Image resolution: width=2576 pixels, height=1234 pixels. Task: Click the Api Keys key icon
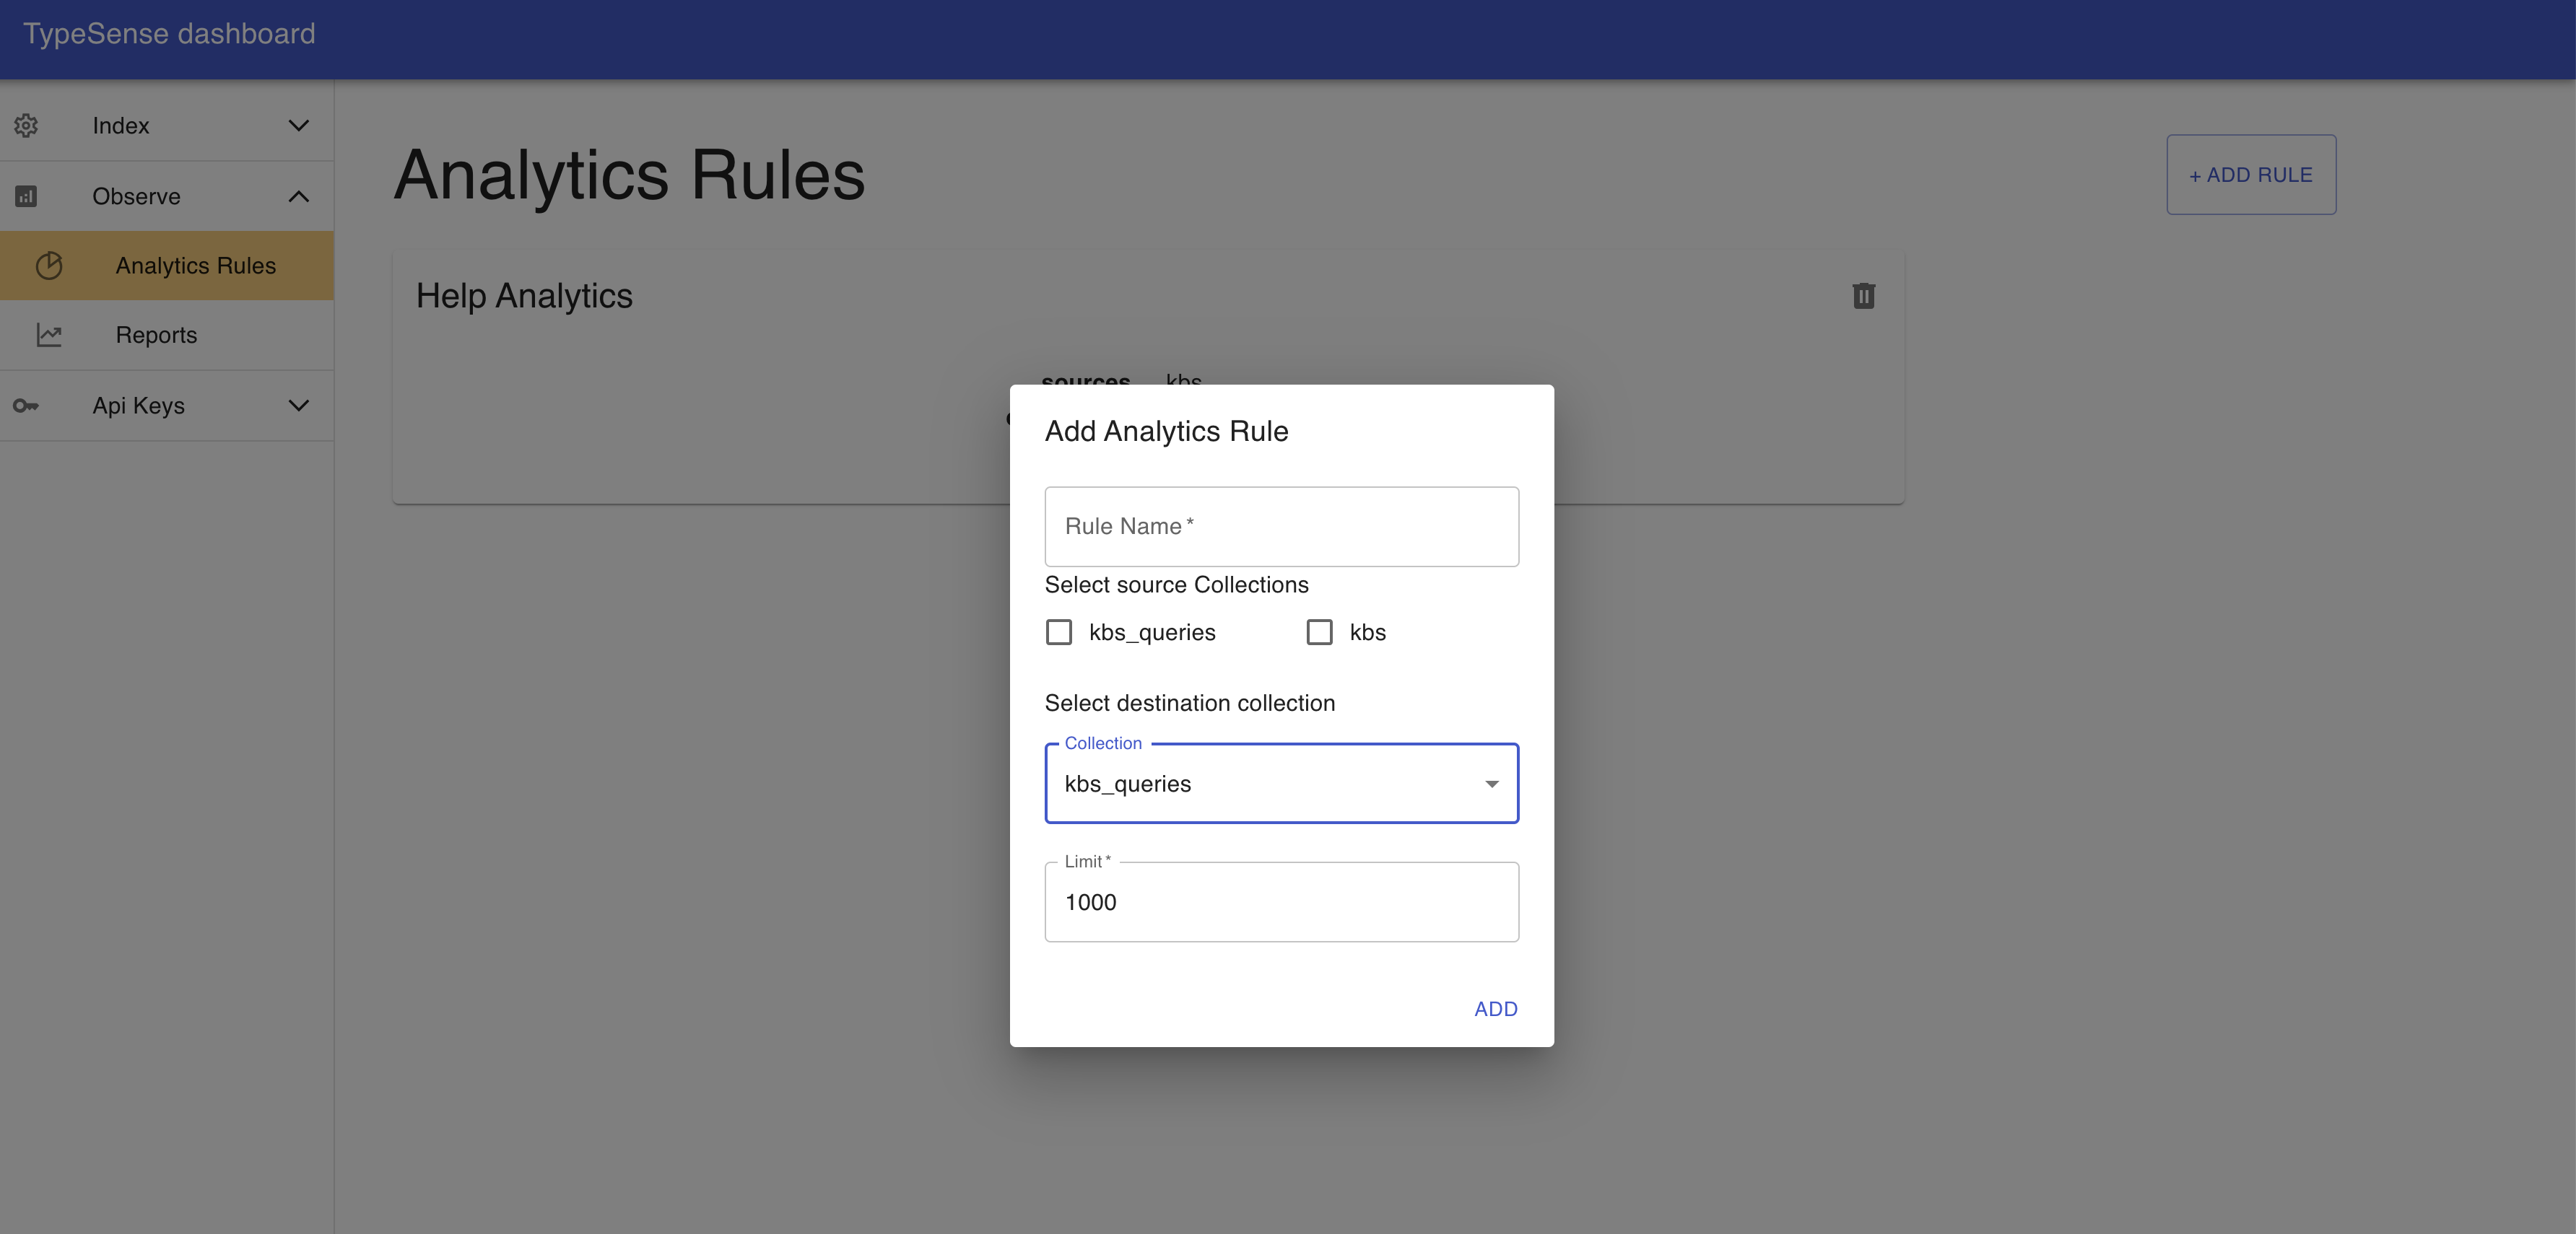tap(26, 406)
